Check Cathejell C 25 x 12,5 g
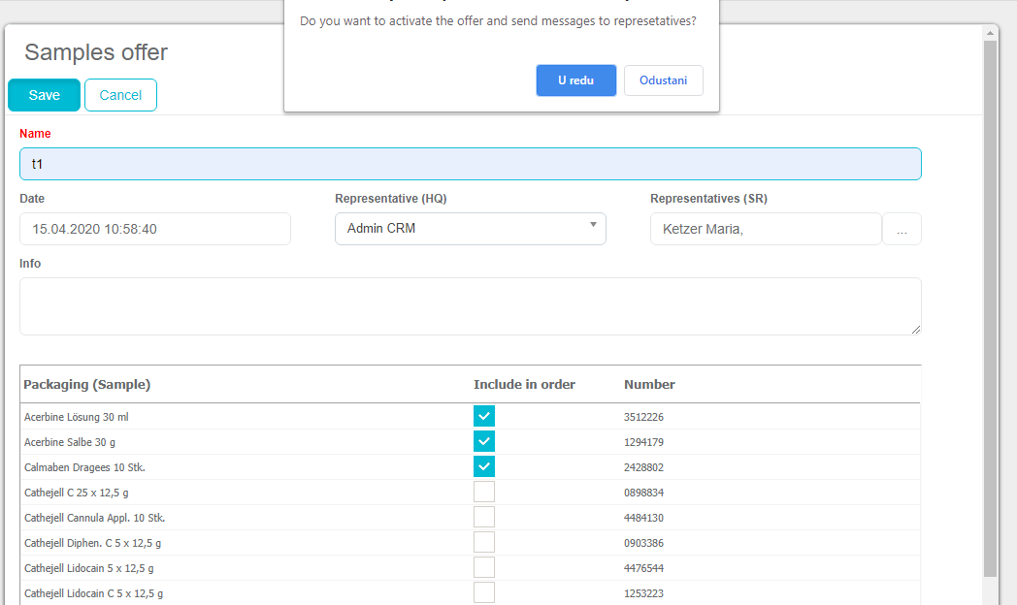The width and height of the screenshot is (1017, 605). (x=484, y=492)
